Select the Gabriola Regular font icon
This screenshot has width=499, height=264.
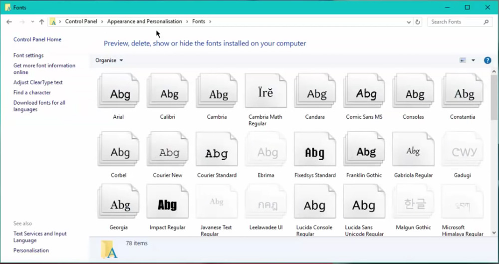click(x=413, y=149)
